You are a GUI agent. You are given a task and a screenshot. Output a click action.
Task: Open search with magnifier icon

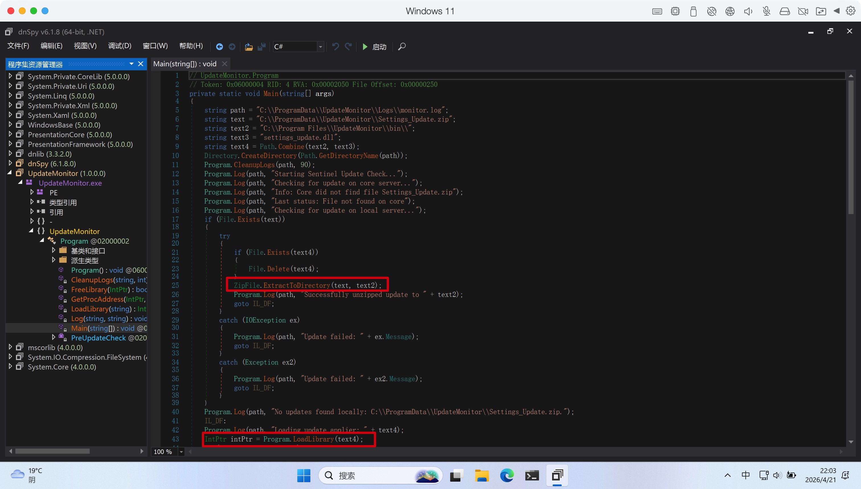tap(402, 47)
